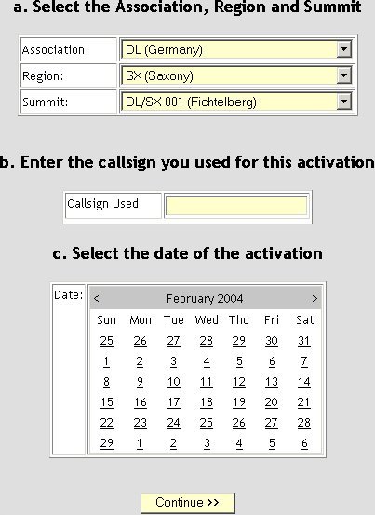Screen dimensions: 375x515
Task: Submit form with Continue >> button
Action: [x=188, y=503]
